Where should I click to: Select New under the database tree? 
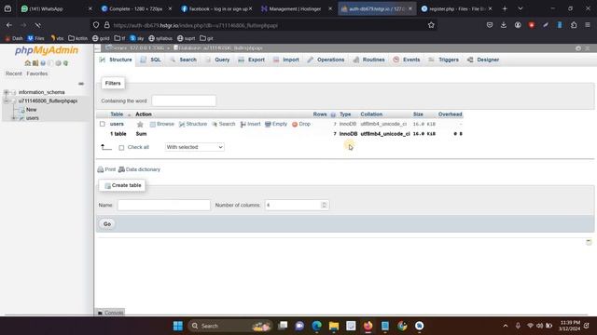tap(31, 110)
